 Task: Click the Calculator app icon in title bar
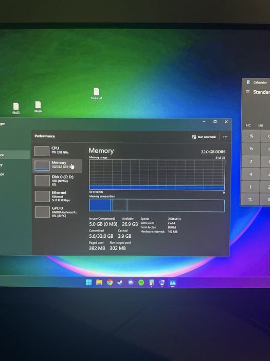248,82
